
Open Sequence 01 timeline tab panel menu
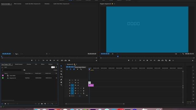tap(77, 64)
